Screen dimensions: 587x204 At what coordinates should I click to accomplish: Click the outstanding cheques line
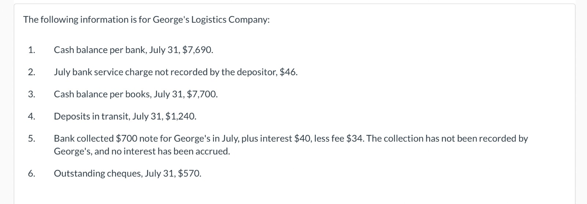(x=128, y=174)
